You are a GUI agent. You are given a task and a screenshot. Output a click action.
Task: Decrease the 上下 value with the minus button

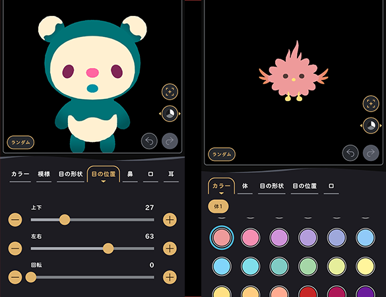point(15,220)
